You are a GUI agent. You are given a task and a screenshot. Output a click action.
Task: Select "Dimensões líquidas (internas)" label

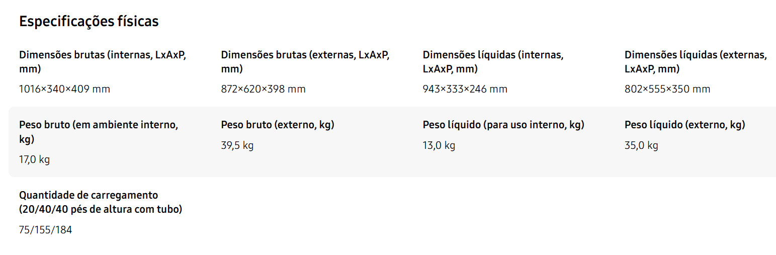tap(493, 62)
